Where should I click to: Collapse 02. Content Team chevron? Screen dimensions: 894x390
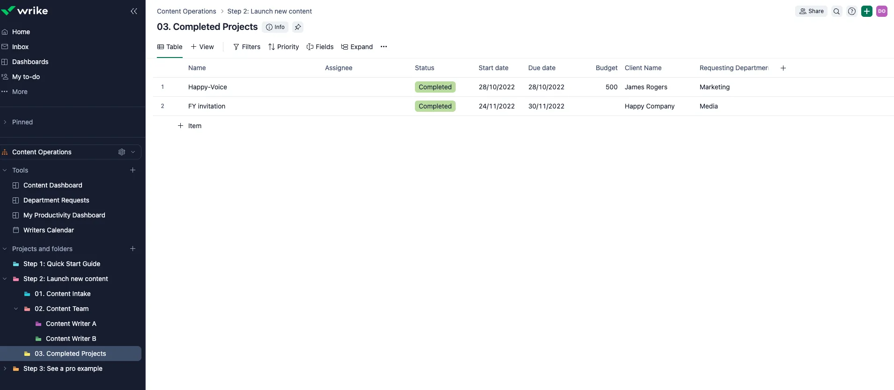click(16, 309)
